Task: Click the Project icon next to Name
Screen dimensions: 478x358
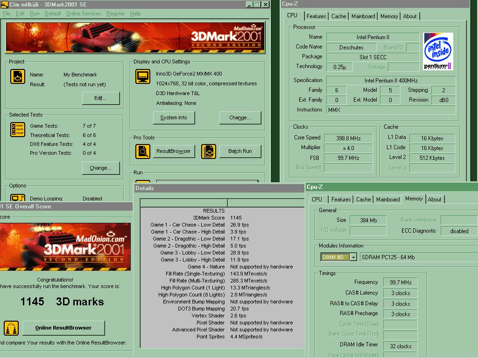Action: coord(18,76)
